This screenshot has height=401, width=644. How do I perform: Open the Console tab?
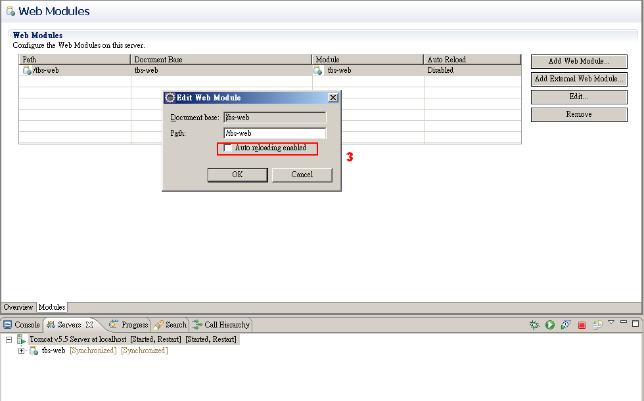22,325
